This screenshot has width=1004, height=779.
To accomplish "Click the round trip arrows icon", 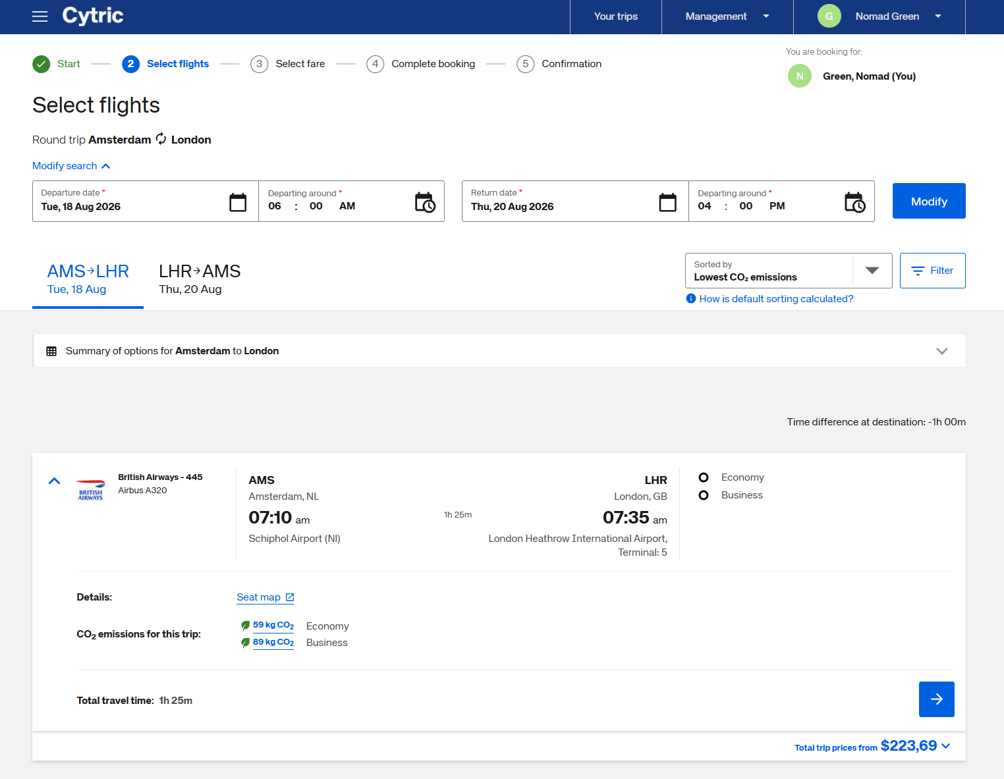I will pos(161,139).
